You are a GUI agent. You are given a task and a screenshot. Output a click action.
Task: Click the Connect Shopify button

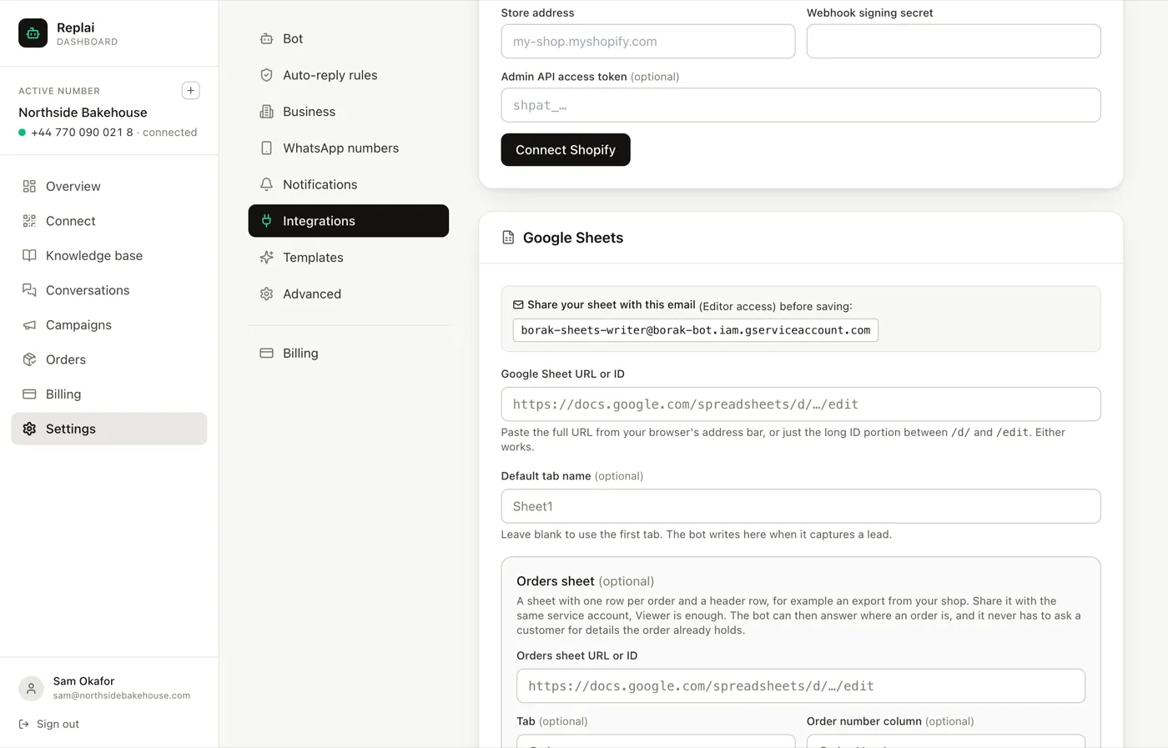pos(566,150)
